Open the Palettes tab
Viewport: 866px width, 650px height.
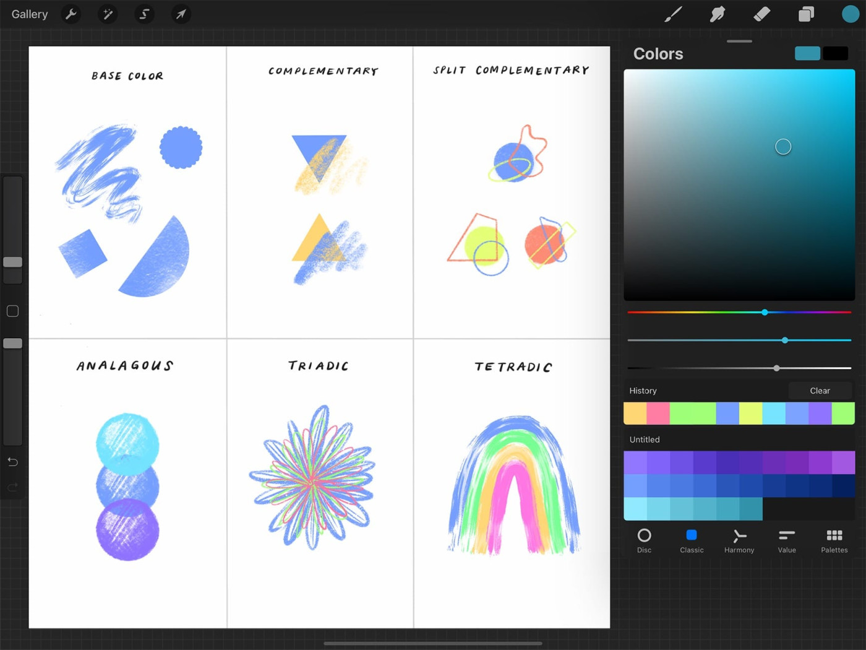834,540
